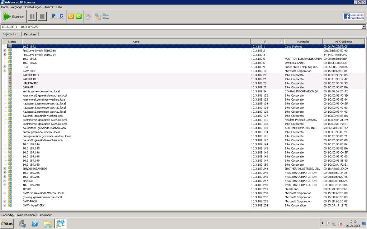The height and width of the screenshot is (229, 367).
Task: Click the orange power shutdown icon
Action: point(71,16)
